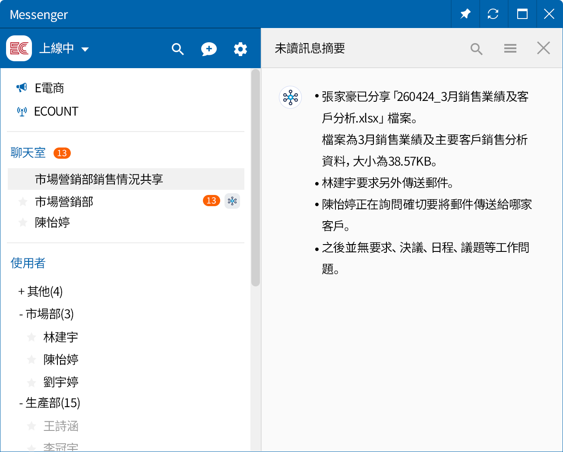Open the 市場營銷部銷售情況共享 chat room
Viewport: 563px width, 452px height.
pos(126,179)
